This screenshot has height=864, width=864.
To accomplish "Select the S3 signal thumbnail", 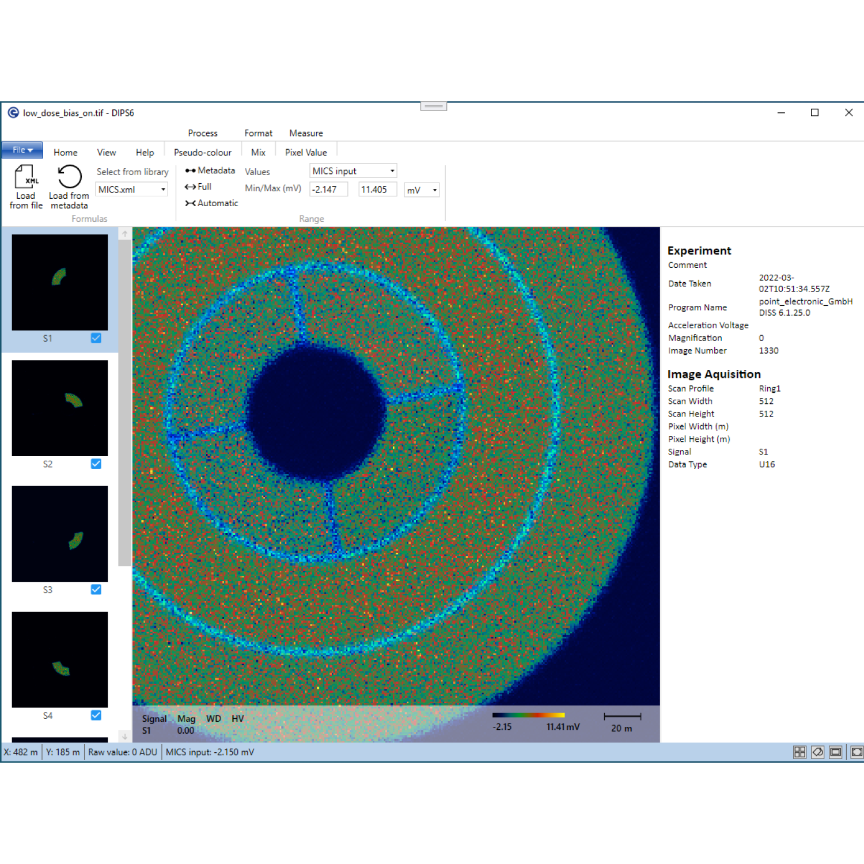I will click(60, 534).
